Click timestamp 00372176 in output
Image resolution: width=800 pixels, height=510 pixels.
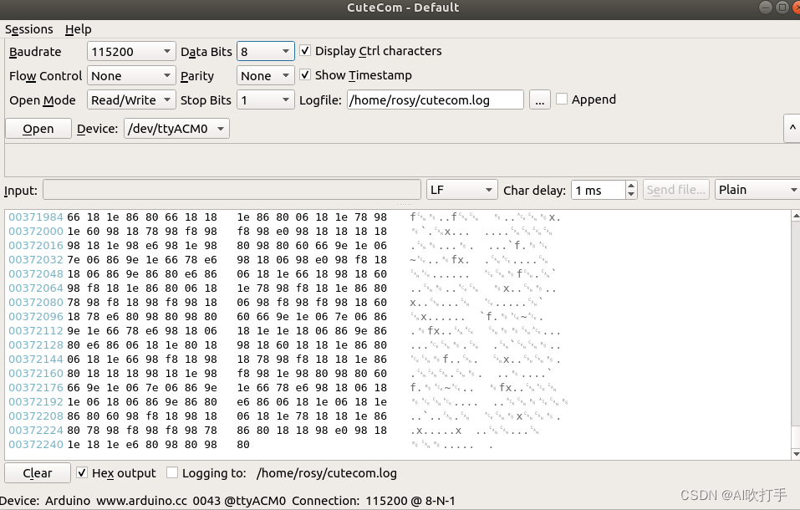click(36, 387)
